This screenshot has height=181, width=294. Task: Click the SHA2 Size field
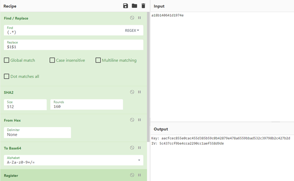[x=25, y=104]
